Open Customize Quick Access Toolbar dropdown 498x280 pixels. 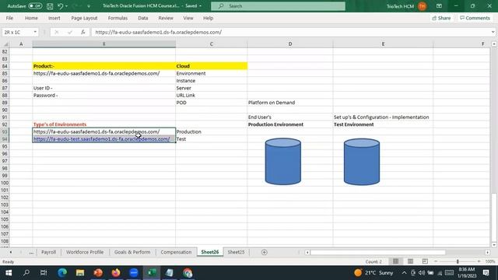(89, 6)
